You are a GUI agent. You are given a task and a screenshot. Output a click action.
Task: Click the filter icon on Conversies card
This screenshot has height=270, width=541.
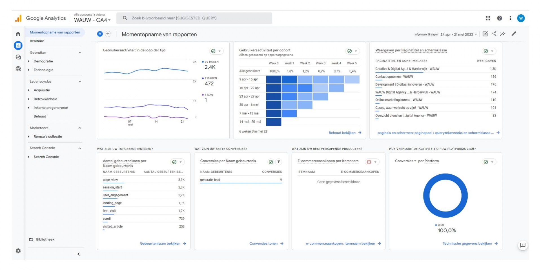tap(279, 162)
